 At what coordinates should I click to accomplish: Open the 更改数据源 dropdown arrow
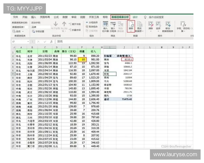click(x=143, y=31)
